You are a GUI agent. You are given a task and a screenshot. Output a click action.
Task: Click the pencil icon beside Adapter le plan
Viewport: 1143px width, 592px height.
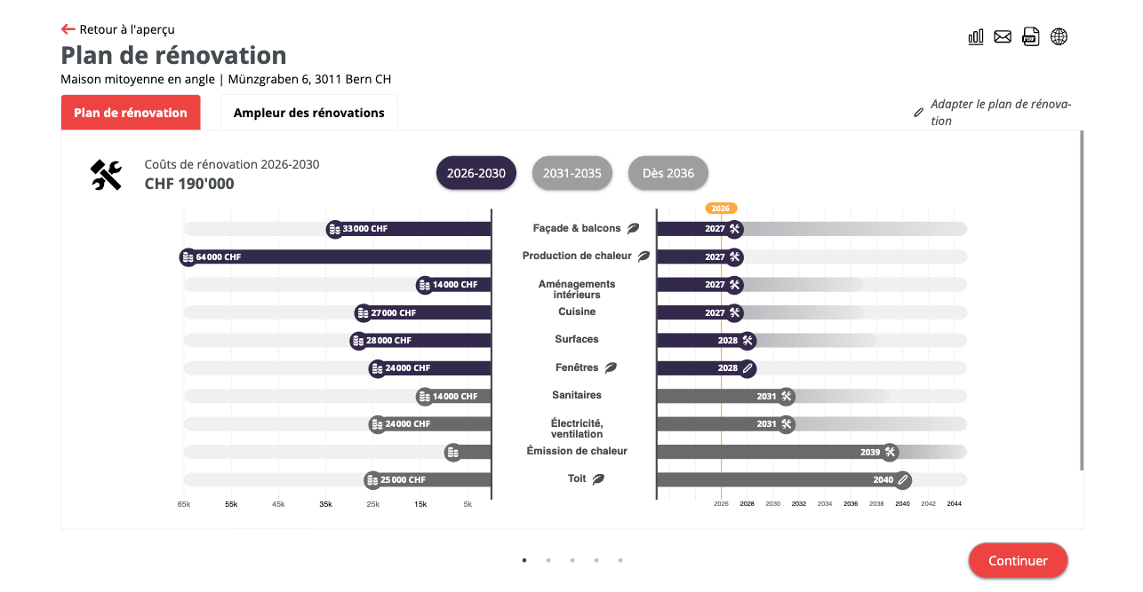point(918,113)
